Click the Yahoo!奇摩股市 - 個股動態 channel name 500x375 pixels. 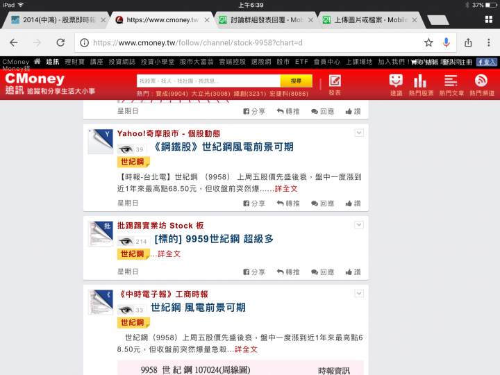[x=169, y=133]
